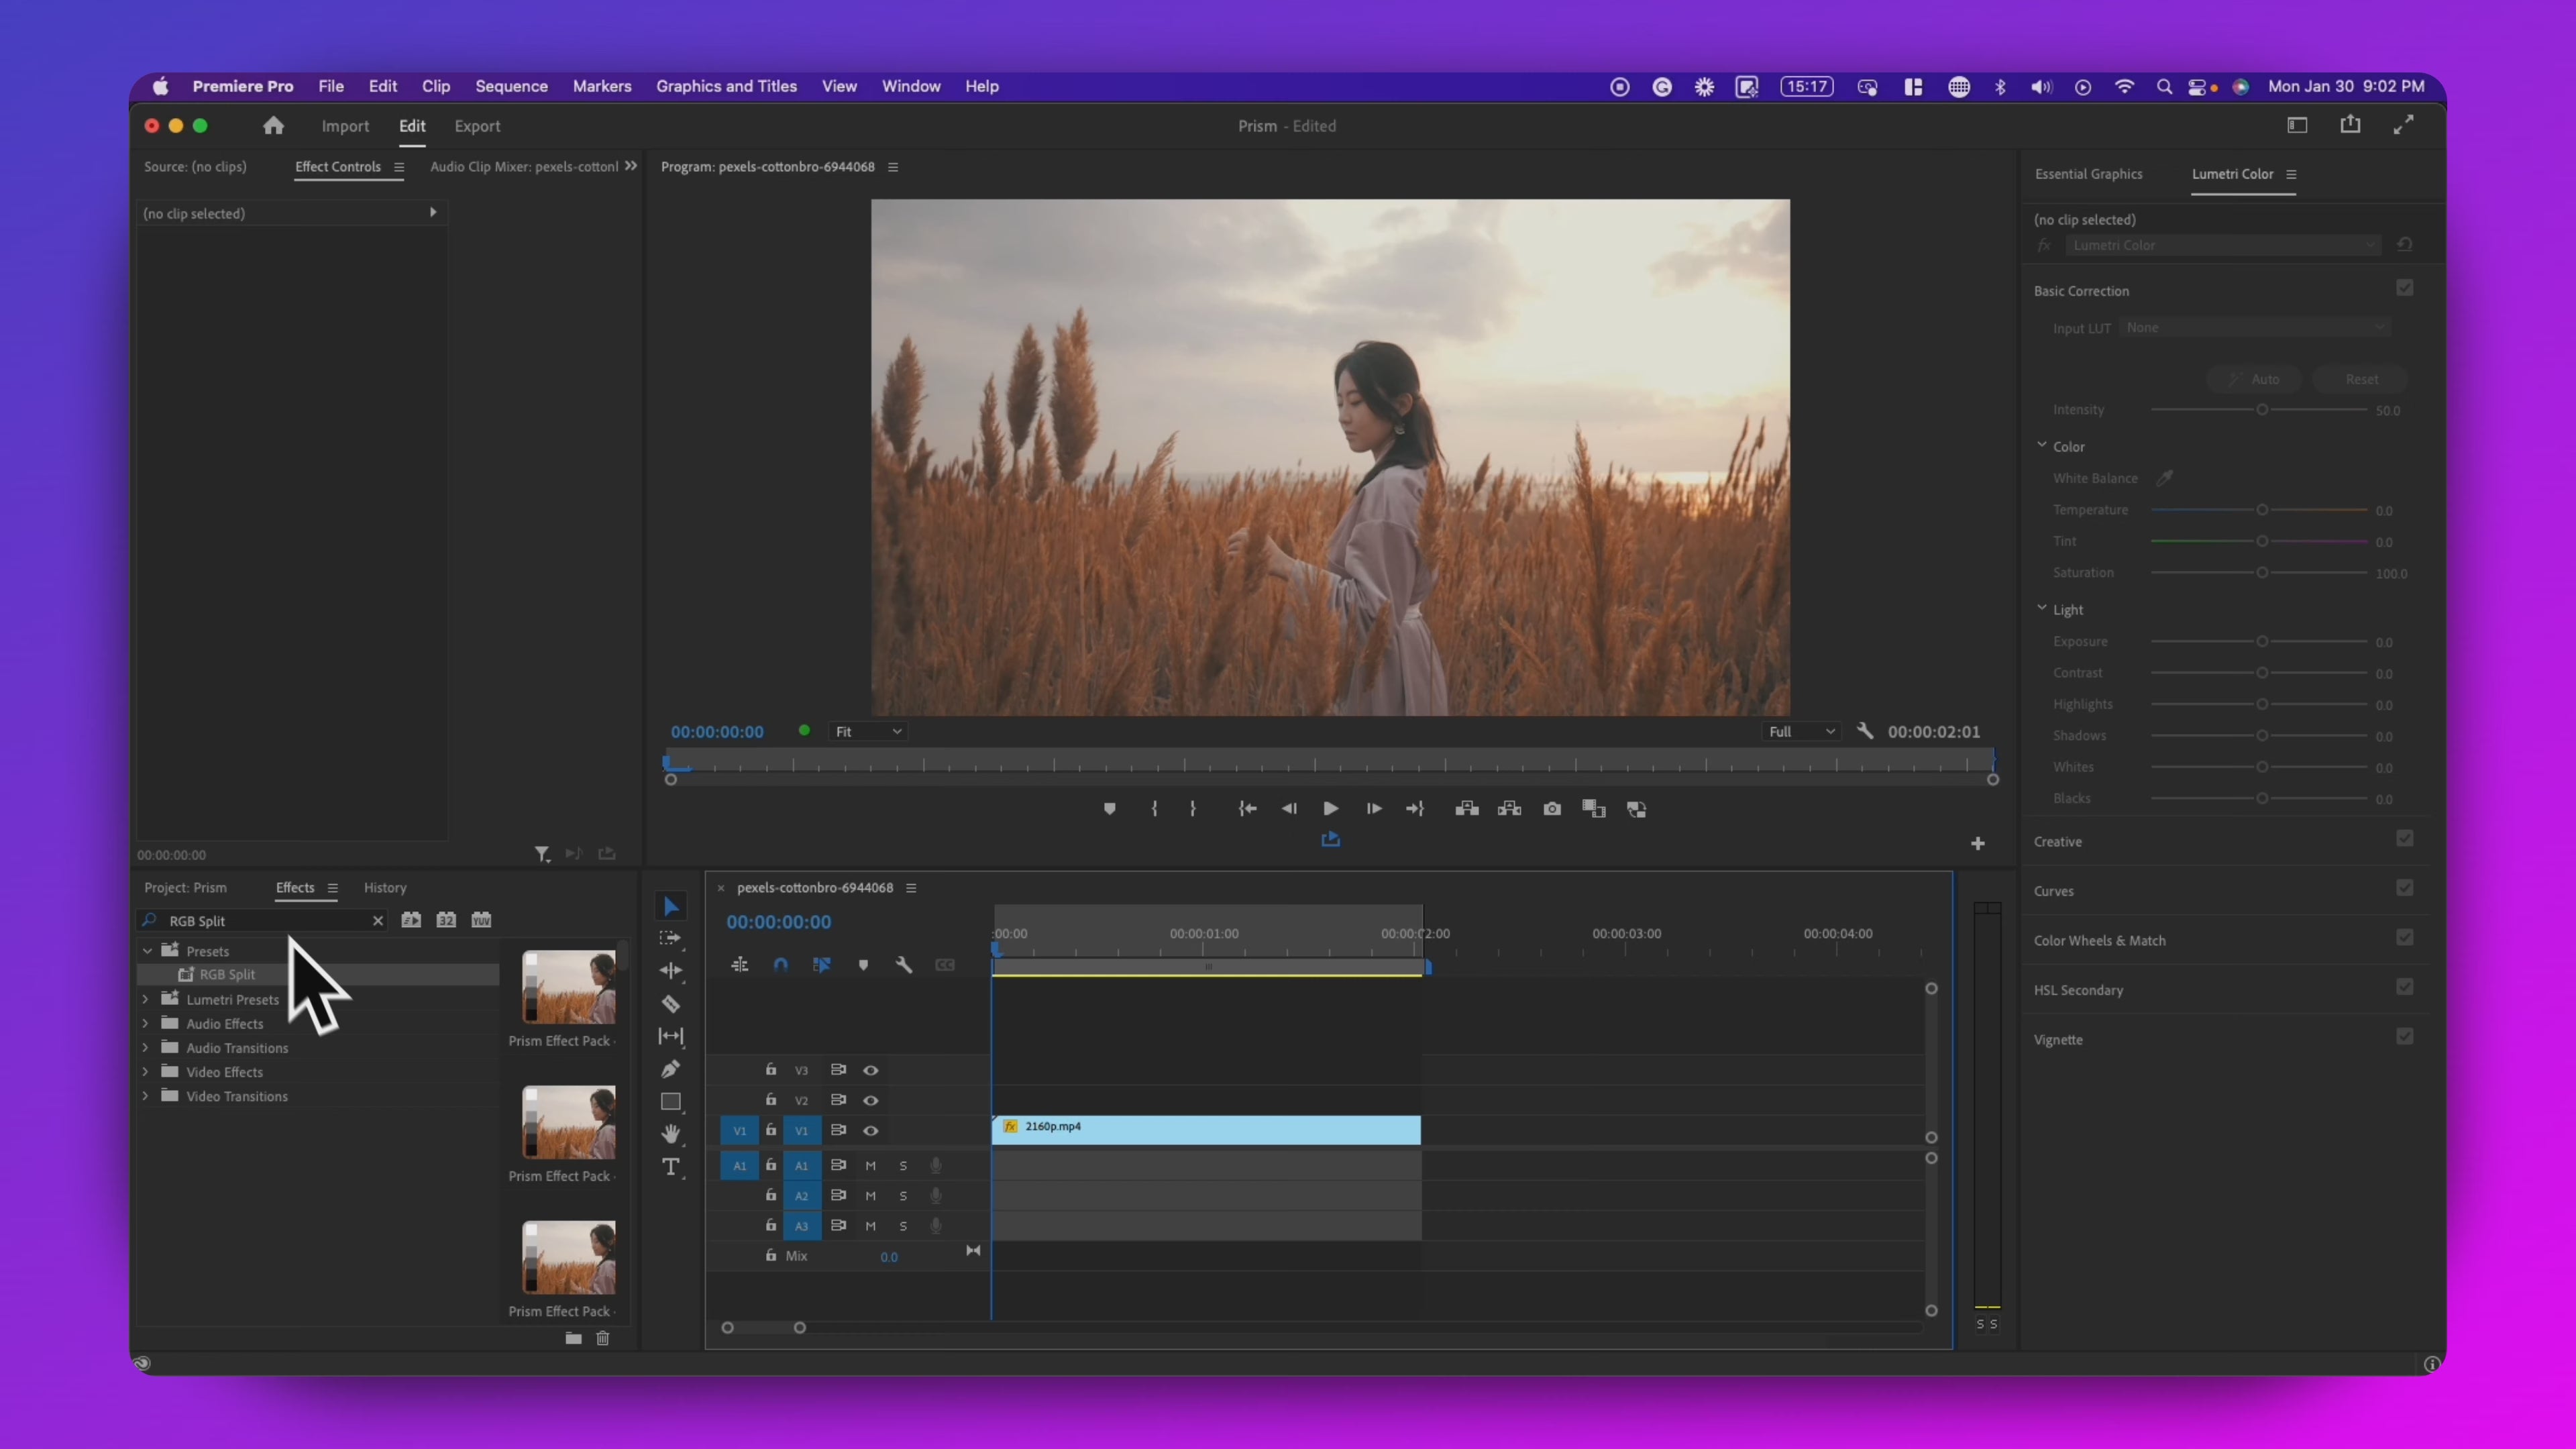The height and width of the screenshot is (1449, 2576).
Task: Open the Curves section in Lumetri
Action: pos(2054,891)
